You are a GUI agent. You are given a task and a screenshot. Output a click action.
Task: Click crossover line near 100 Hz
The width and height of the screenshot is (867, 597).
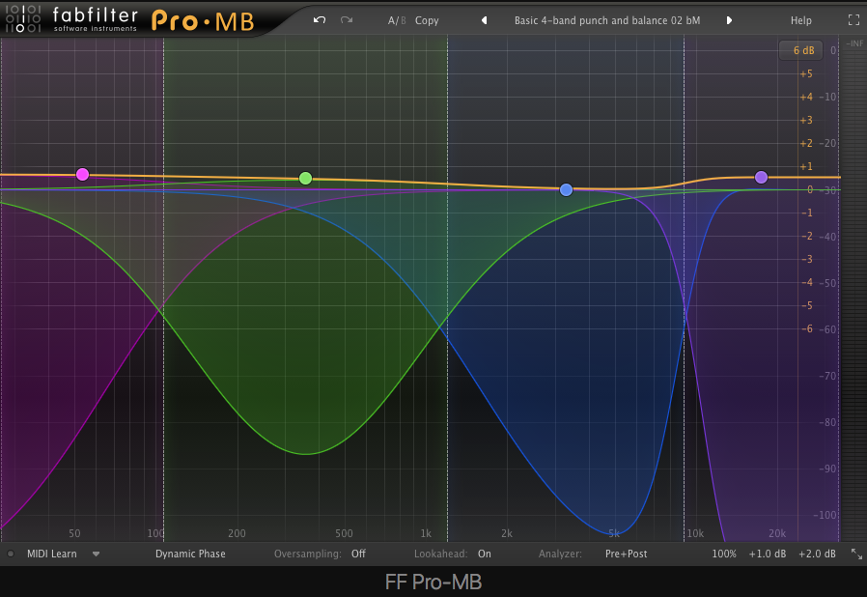tap(164, 288)
